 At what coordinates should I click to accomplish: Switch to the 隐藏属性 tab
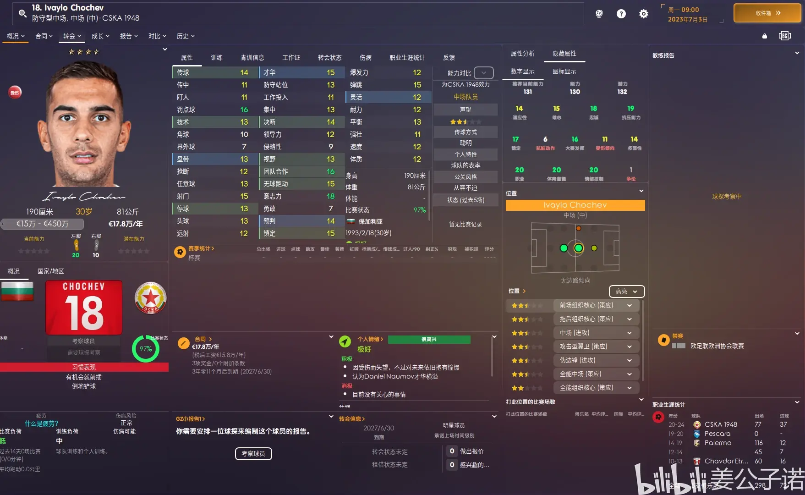click(564, 54)
